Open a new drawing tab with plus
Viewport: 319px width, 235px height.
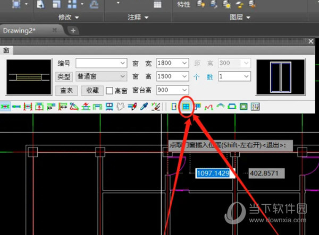[73, 31]
